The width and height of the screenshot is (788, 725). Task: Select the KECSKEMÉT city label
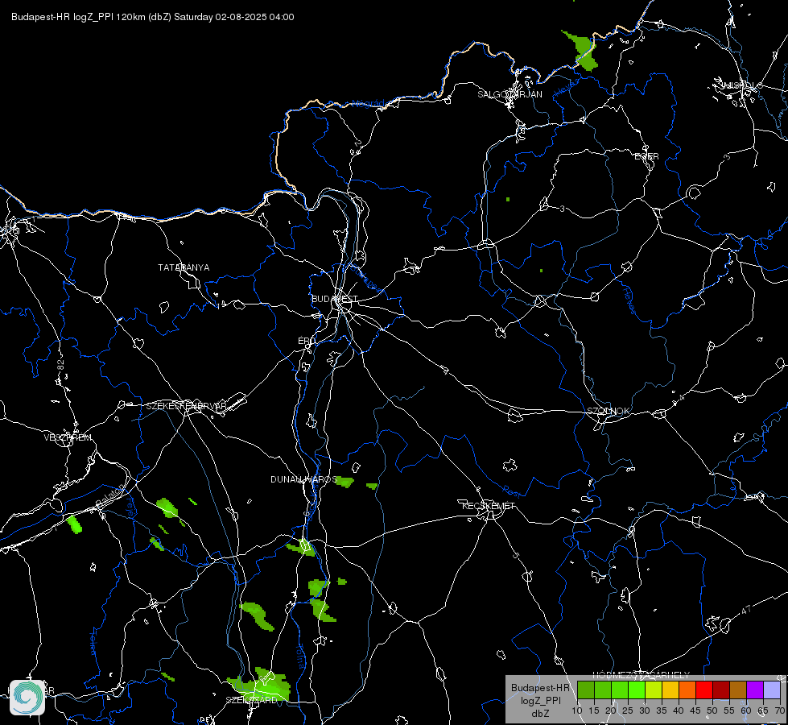pyautogui.click(x=489, y=506)
